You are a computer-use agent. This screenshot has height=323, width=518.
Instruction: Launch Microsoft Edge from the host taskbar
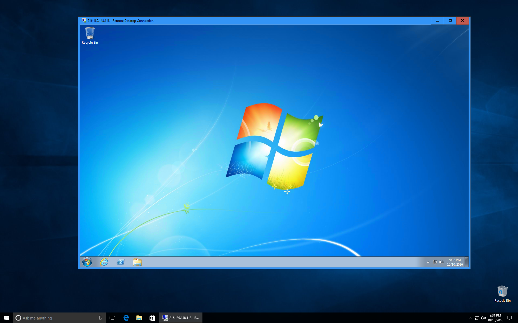click(x=126, y=318)
